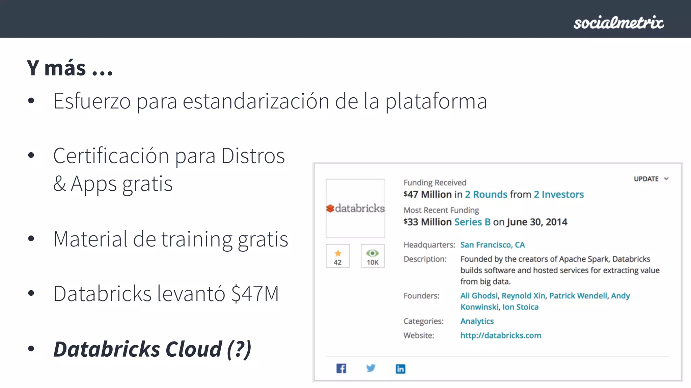Open the 2 Investors link
Viewport: 691px width, 388px height.
click(559, 194)
